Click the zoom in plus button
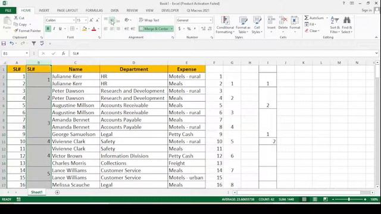Viewport: 381px width, 214px height. coord(365,200)
